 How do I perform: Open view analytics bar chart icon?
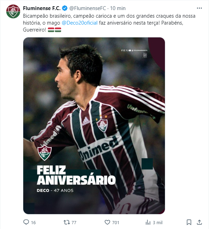point(148,222)
